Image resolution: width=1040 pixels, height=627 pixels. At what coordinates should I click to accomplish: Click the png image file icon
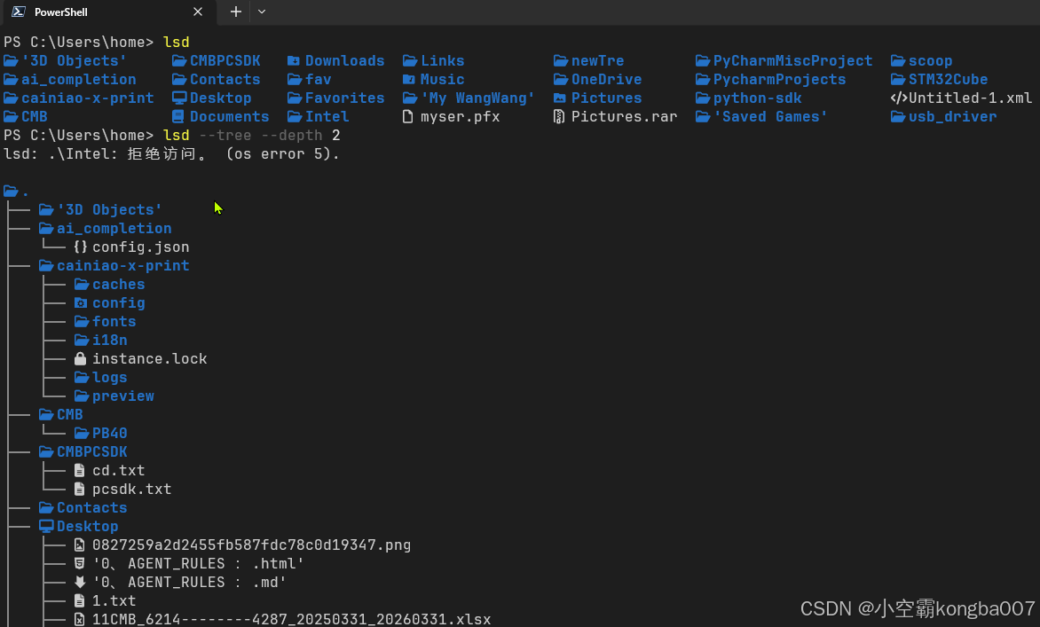click(x=80, y=545)
